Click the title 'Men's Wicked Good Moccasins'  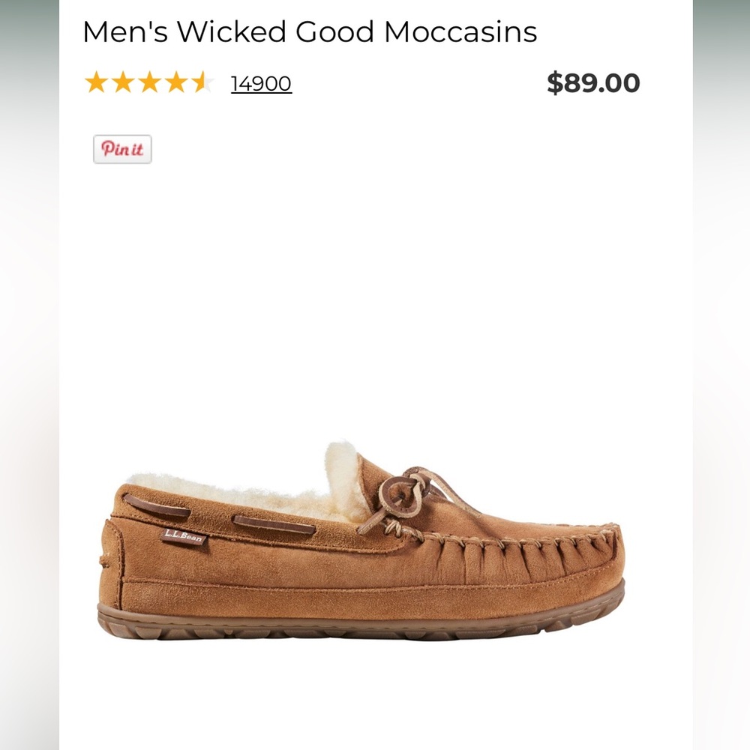pos(309,31)
